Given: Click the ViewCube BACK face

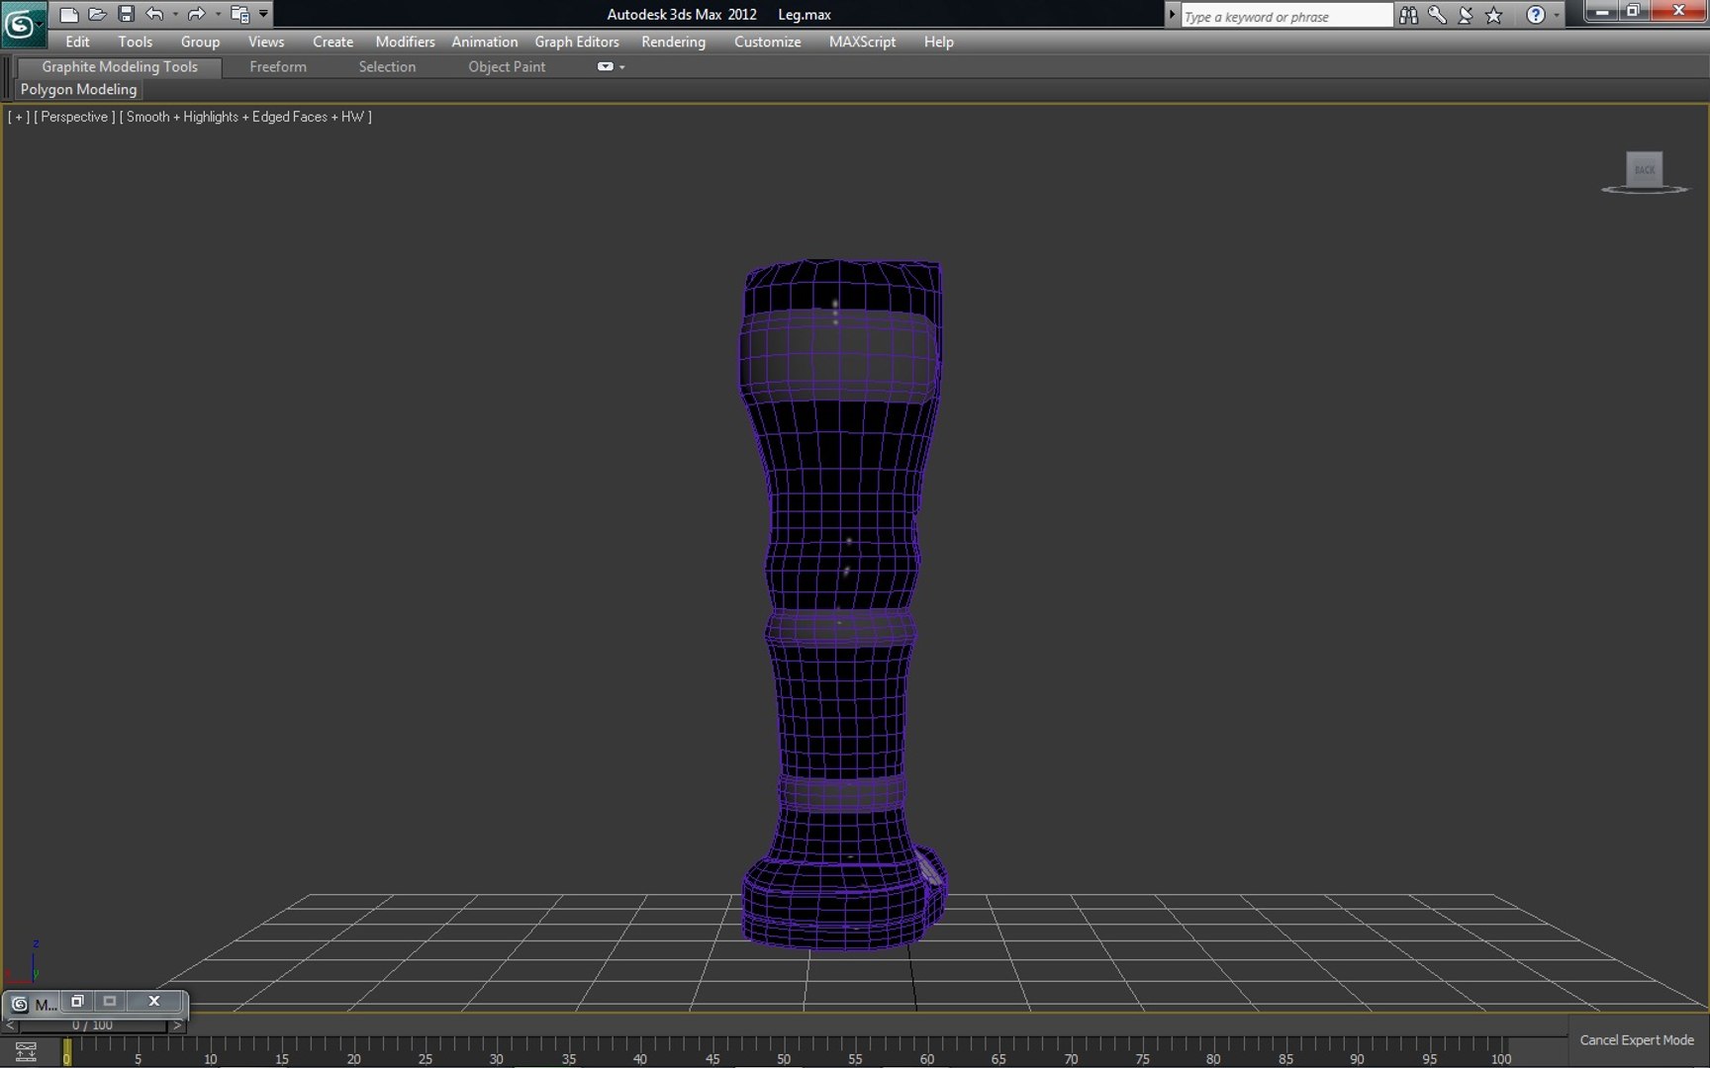Looking at the screenshot, I should (x=1644, y=169).
